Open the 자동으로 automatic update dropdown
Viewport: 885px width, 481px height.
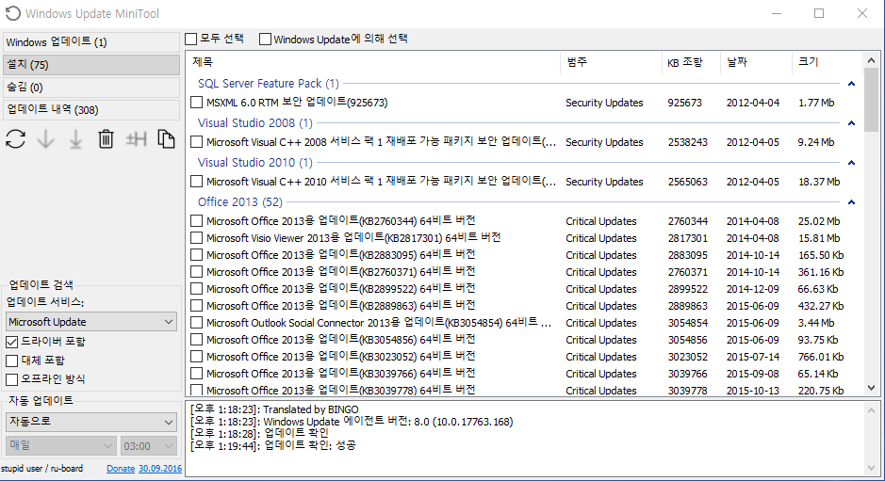(91, 421)
